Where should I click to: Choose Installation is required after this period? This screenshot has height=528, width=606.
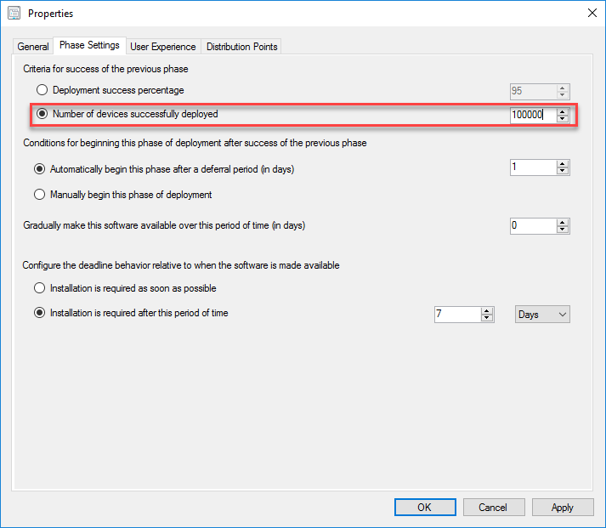(x=40, y=313)
